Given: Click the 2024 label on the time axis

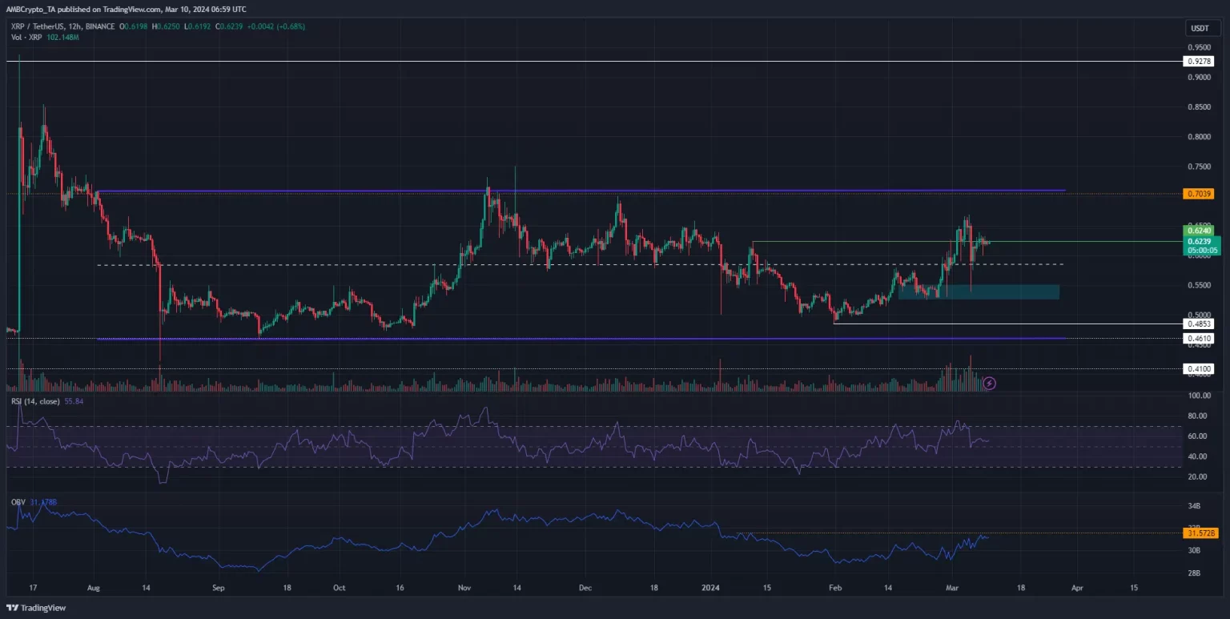Looking at the screenshot, I should 710,587.
